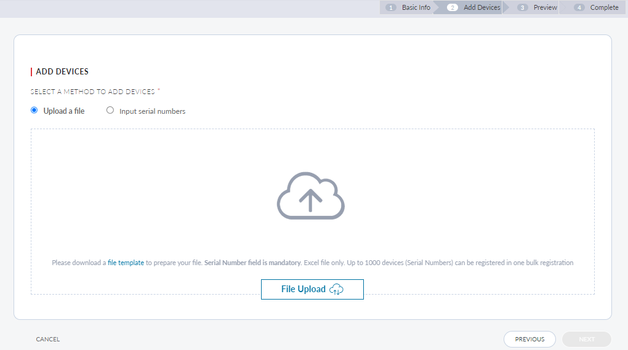Click the ADD DEVICES heading
The width and height of the screenshot is (628, 350).
pyautogui.click(x=62, y=71)
